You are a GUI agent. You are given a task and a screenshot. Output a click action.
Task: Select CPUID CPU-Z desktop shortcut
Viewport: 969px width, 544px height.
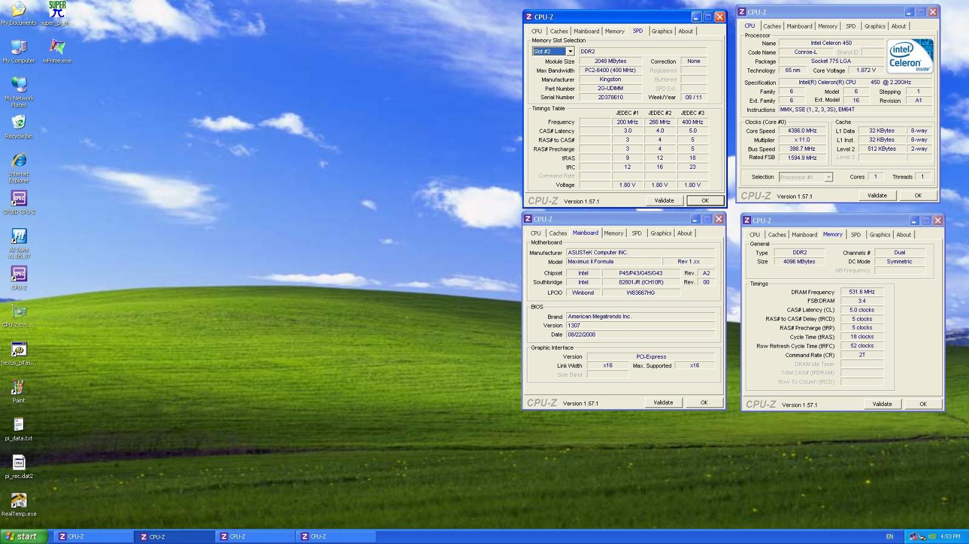click(x=19, y=203)
